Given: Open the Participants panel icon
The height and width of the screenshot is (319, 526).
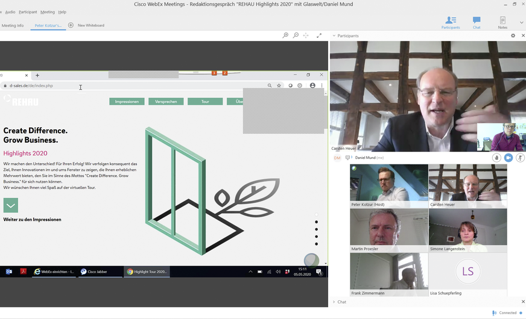Looking at the screenshot, I should [x=451, y=23].
